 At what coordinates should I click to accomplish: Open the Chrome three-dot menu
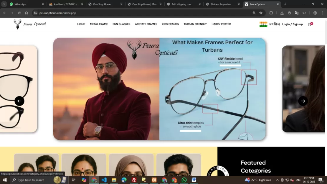322,13
